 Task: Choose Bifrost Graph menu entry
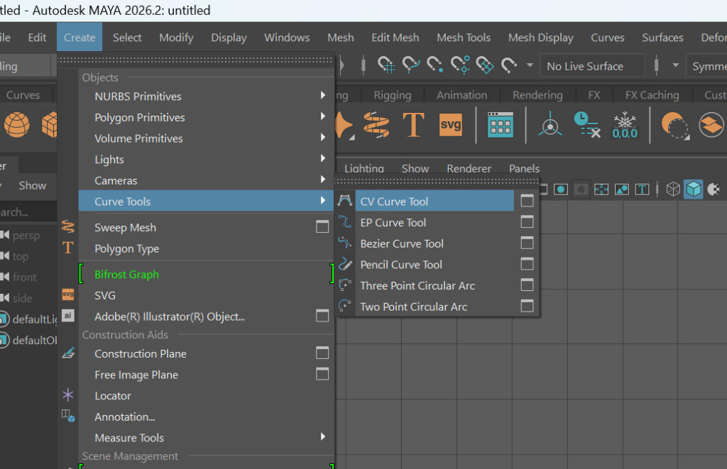click(x=127, y=275)
